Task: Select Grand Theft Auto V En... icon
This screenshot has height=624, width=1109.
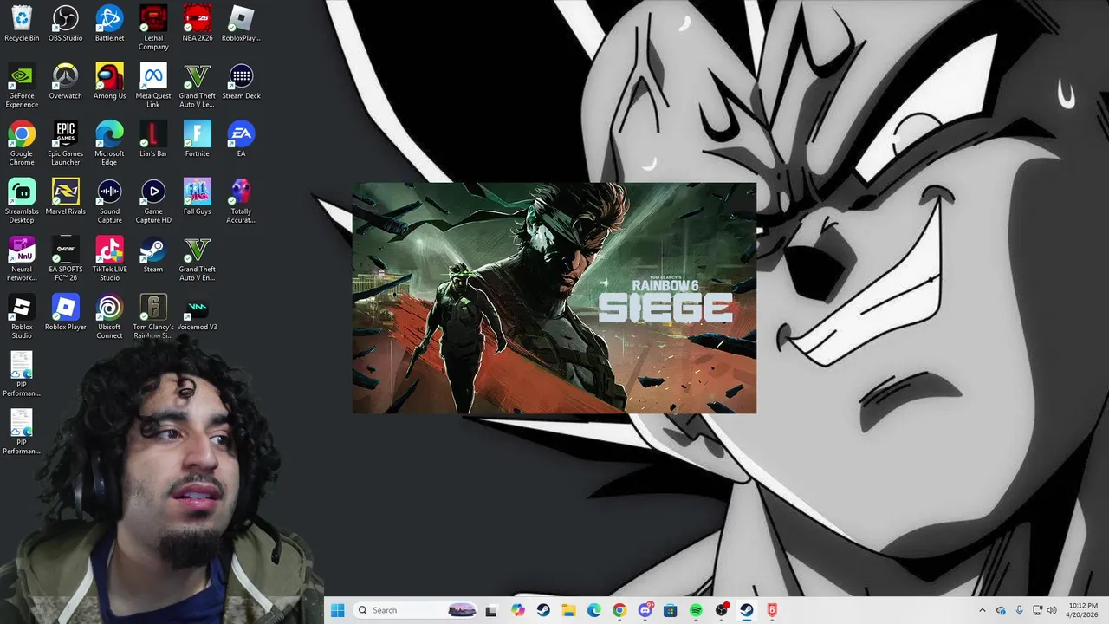Action: 197,258
